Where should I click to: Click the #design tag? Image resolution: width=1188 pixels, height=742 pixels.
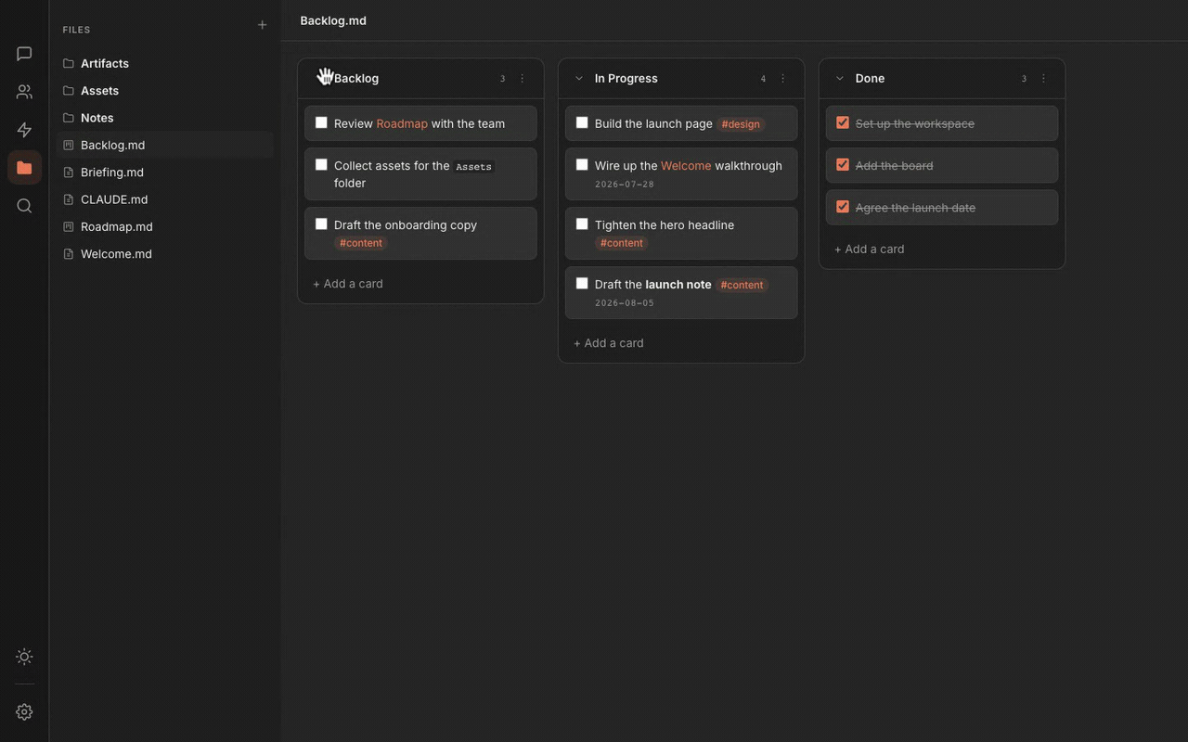(741, 124)
